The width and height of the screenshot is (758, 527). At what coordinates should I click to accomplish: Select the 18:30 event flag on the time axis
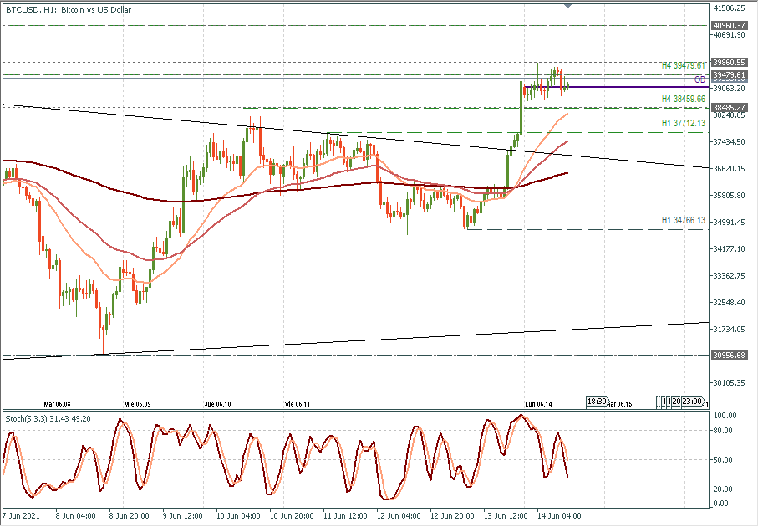click(597, 402)
